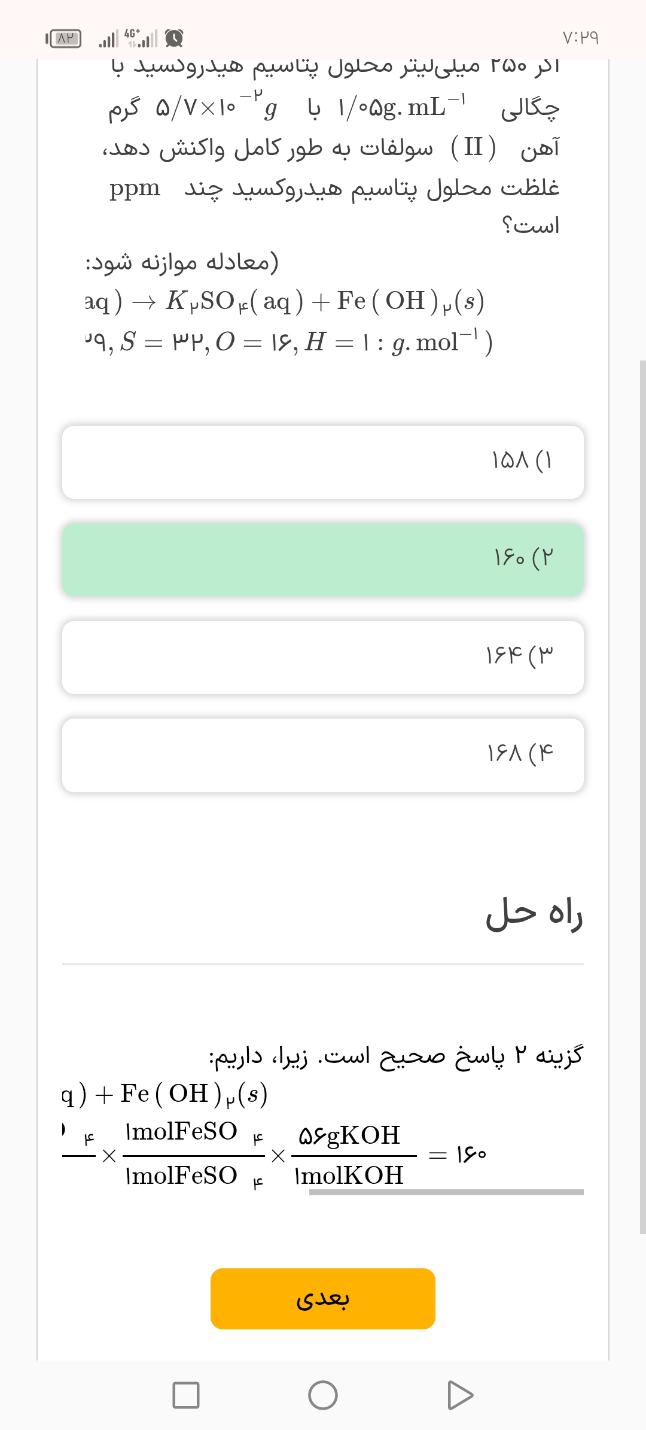The height and width of the screenshot is (1430, 646).
Task: Tap the ppm word in the question
Action: 135,189
